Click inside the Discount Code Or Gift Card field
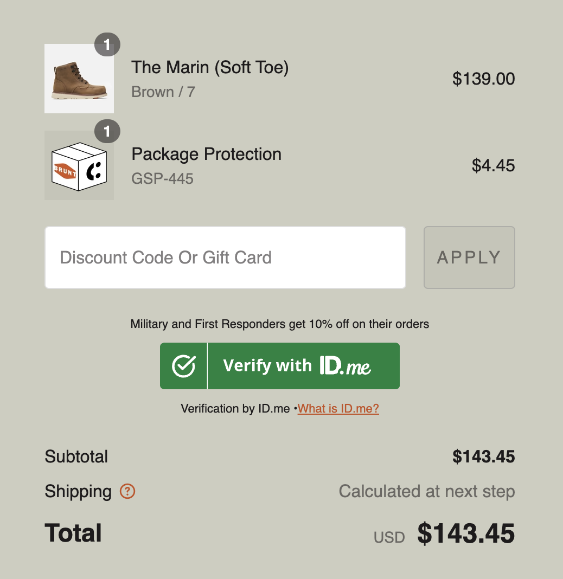 point(225,257)
